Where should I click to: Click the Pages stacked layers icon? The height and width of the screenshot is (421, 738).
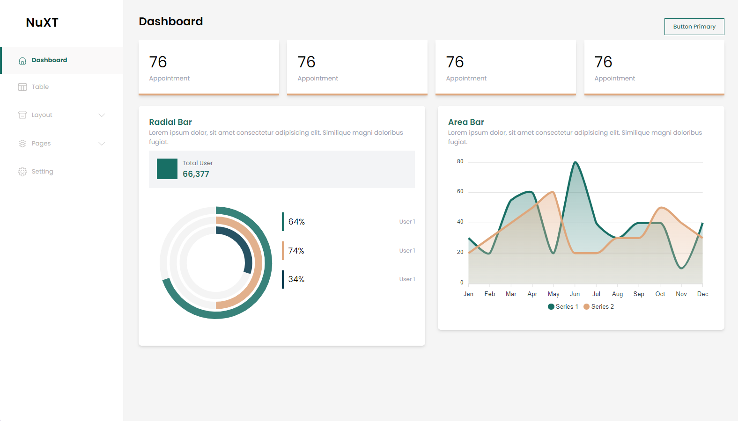[x=22, y=144]
